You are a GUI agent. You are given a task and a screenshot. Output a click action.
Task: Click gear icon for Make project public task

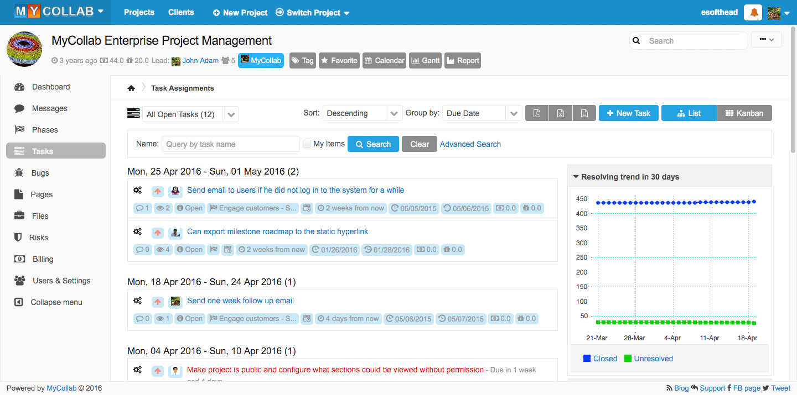click(138, 370)
